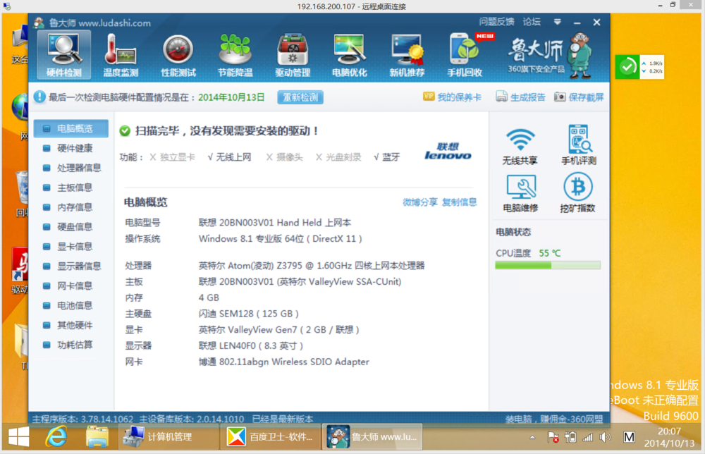
Task: Click volume icon in system tray
Action: coord(605,437)
